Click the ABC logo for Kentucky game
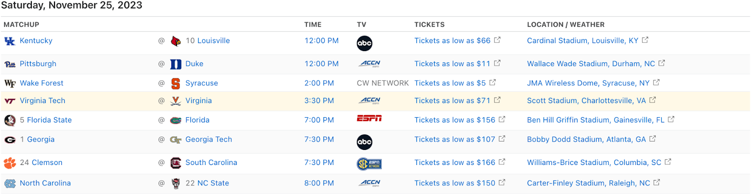 point(364,44)
